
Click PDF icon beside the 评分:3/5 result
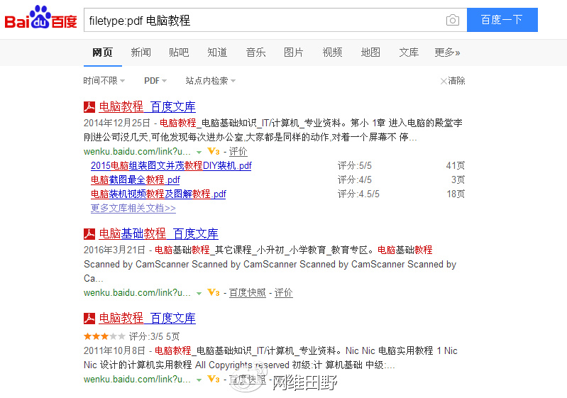click(x=89, y=318)
